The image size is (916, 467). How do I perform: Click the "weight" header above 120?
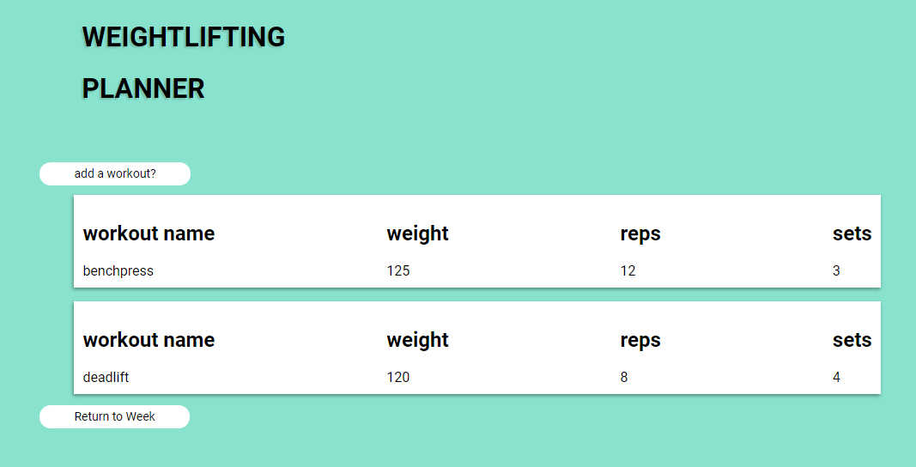(418, 340)
